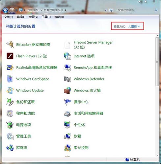Expand the arrow after 所有控制面板项 in the breadcrumb
Viewport: 161px width, 164px height.
[x=66, y=10]
